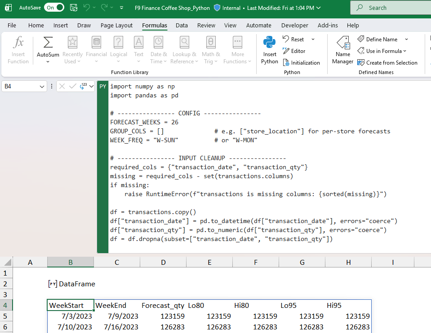
Task: Expand the Name Box dropdown showing B4
Action: point(43,86)
